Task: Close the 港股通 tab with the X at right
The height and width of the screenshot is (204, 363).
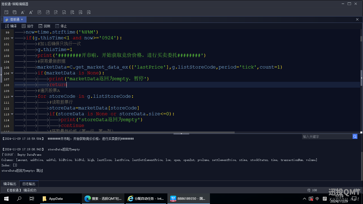Action: coord(357,19)
